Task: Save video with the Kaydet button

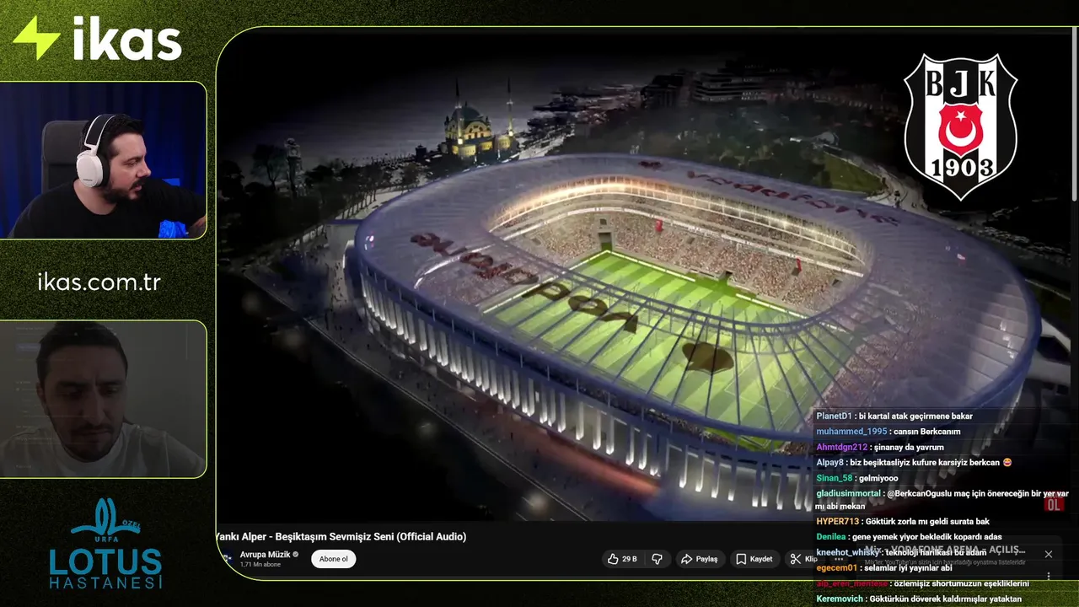Action: (754, 559)
